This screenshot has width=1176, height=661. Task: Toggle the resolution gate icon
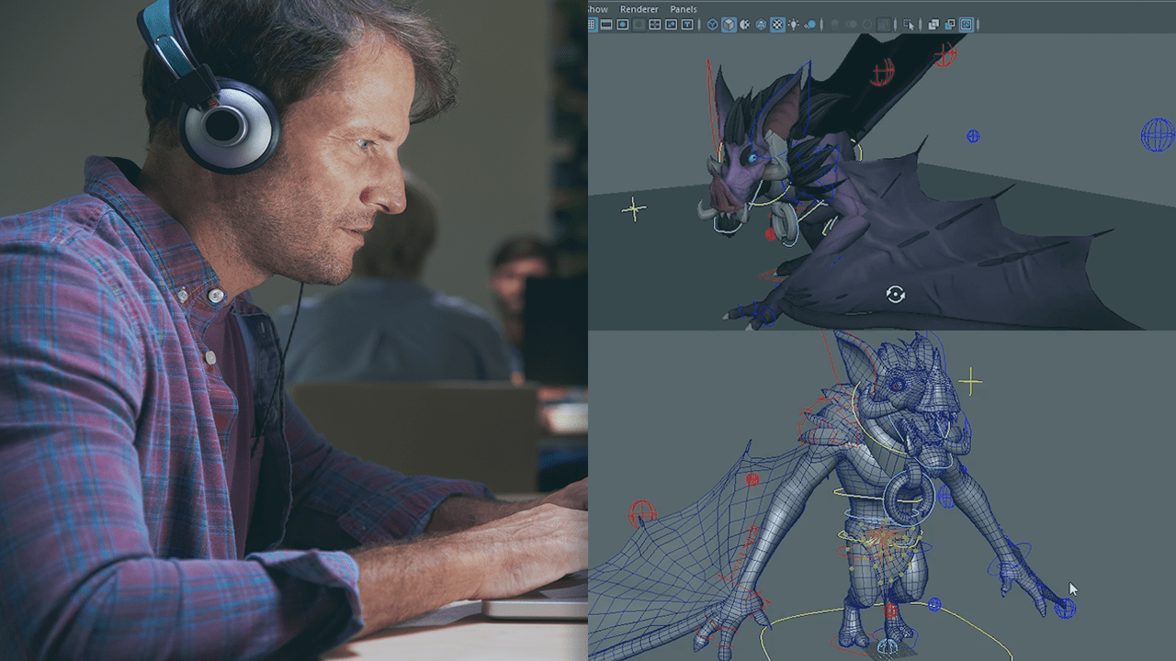click(622, 25)
